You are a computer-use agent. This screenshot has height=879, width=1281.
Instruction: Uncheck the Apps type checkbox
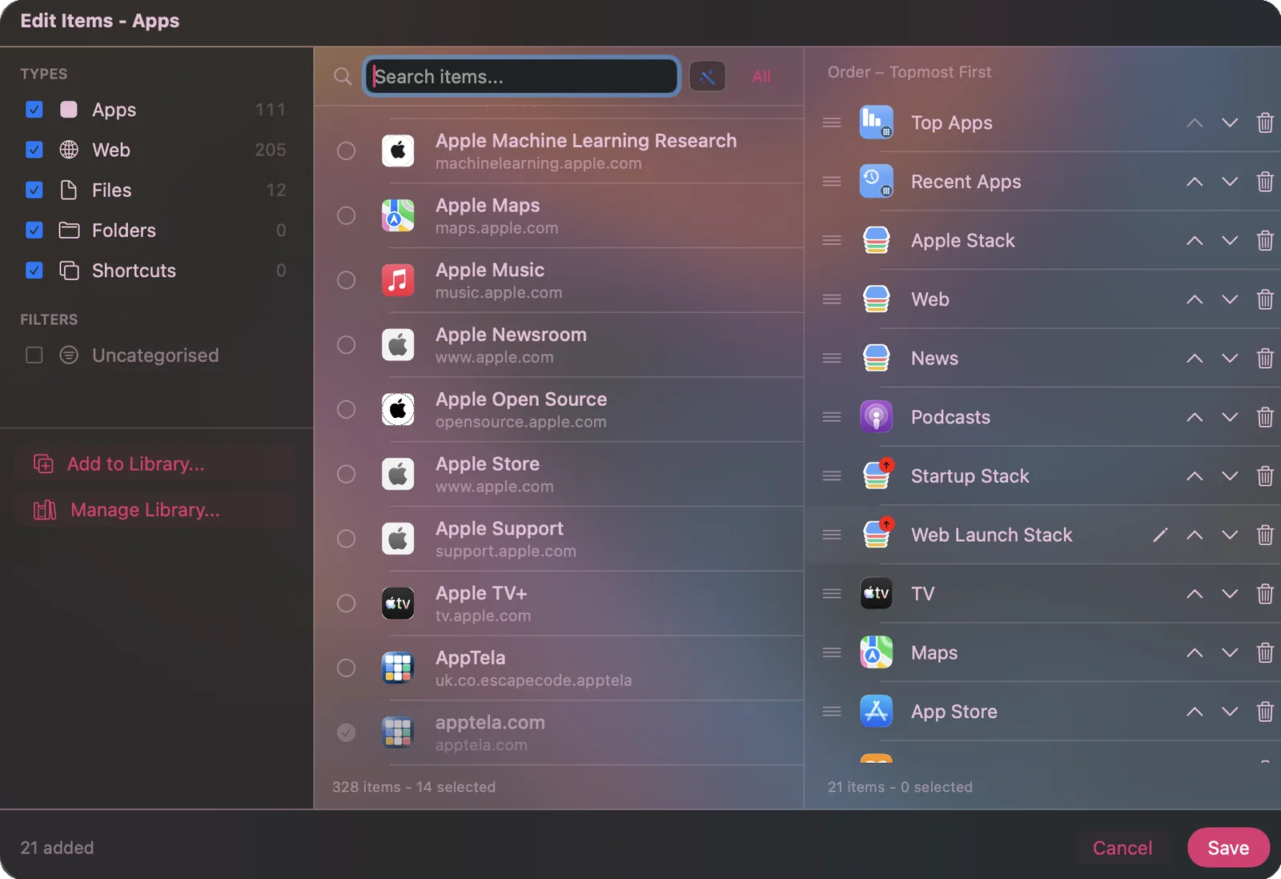click(34, 110)
